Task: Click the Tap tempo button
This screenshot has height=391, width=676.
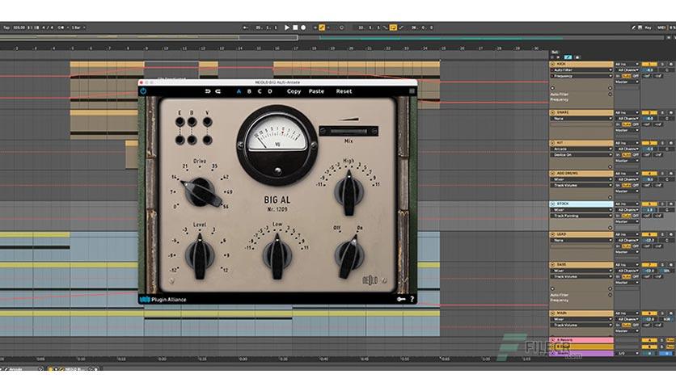Action: coord(6,27)
